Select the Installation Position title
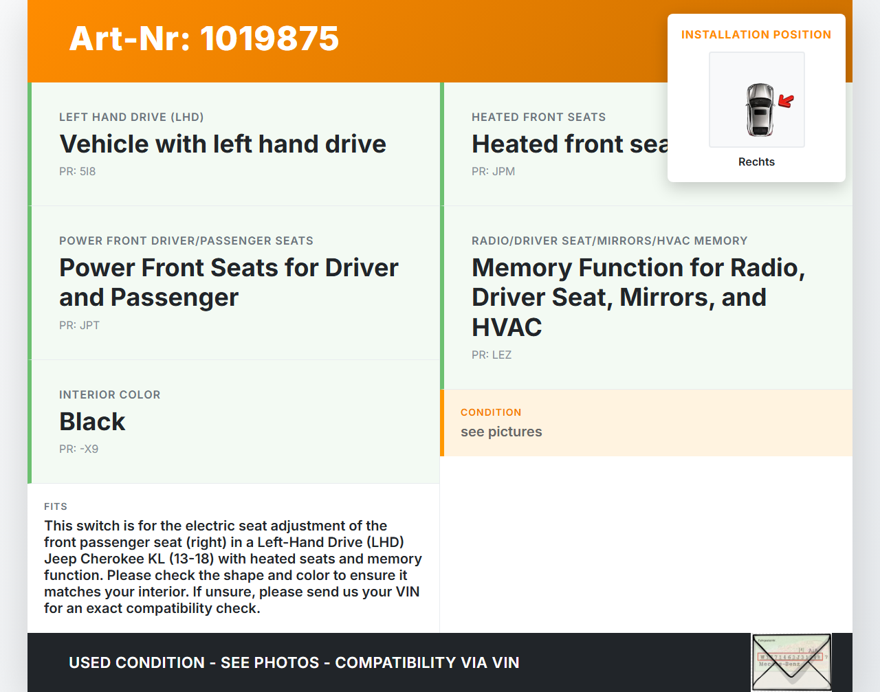880x692 pixels. tap(756, 34)
